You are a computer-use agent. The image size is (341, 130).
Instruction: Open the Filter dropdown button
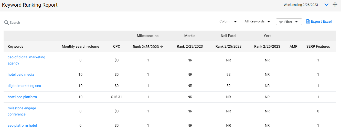pos(289,22)
